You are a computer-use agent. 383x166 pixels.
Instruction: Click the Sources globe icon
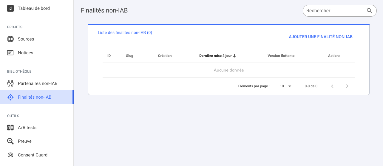point(10,39)
